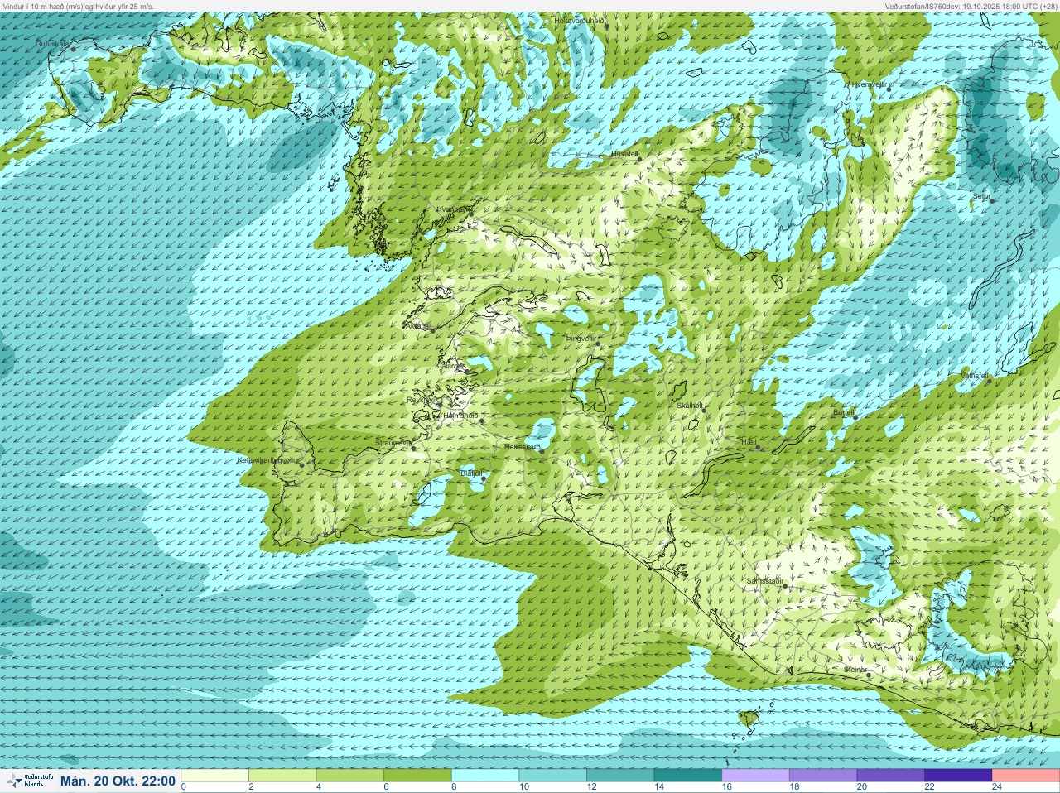
Task: Pick the 18–20 m/s purple legend swatch
Action: pyautogui.click(x=823, y=776)
